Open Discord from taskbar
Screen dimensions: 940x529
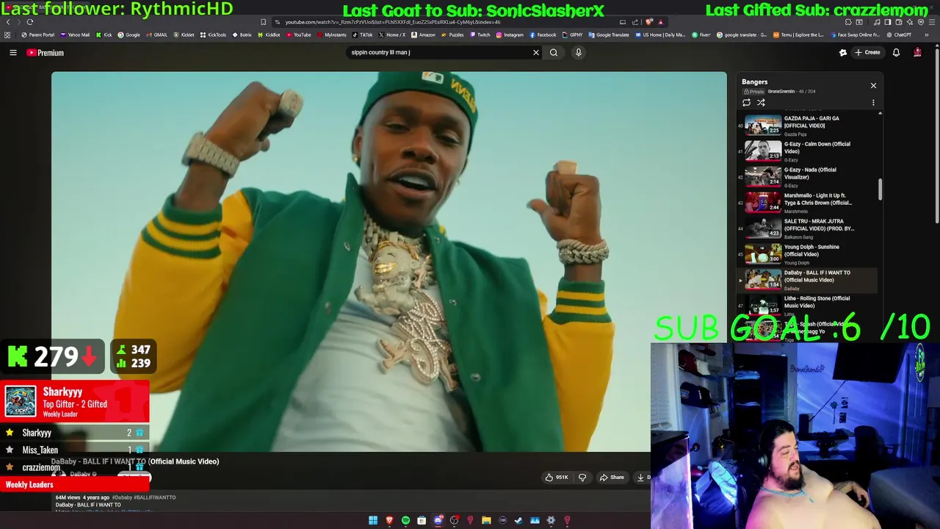pos(438,520)
